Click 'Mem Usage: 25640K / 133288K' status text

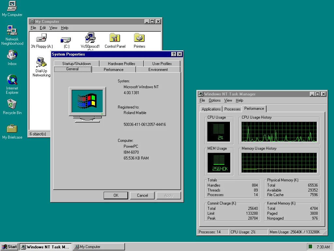pos(295,232)
